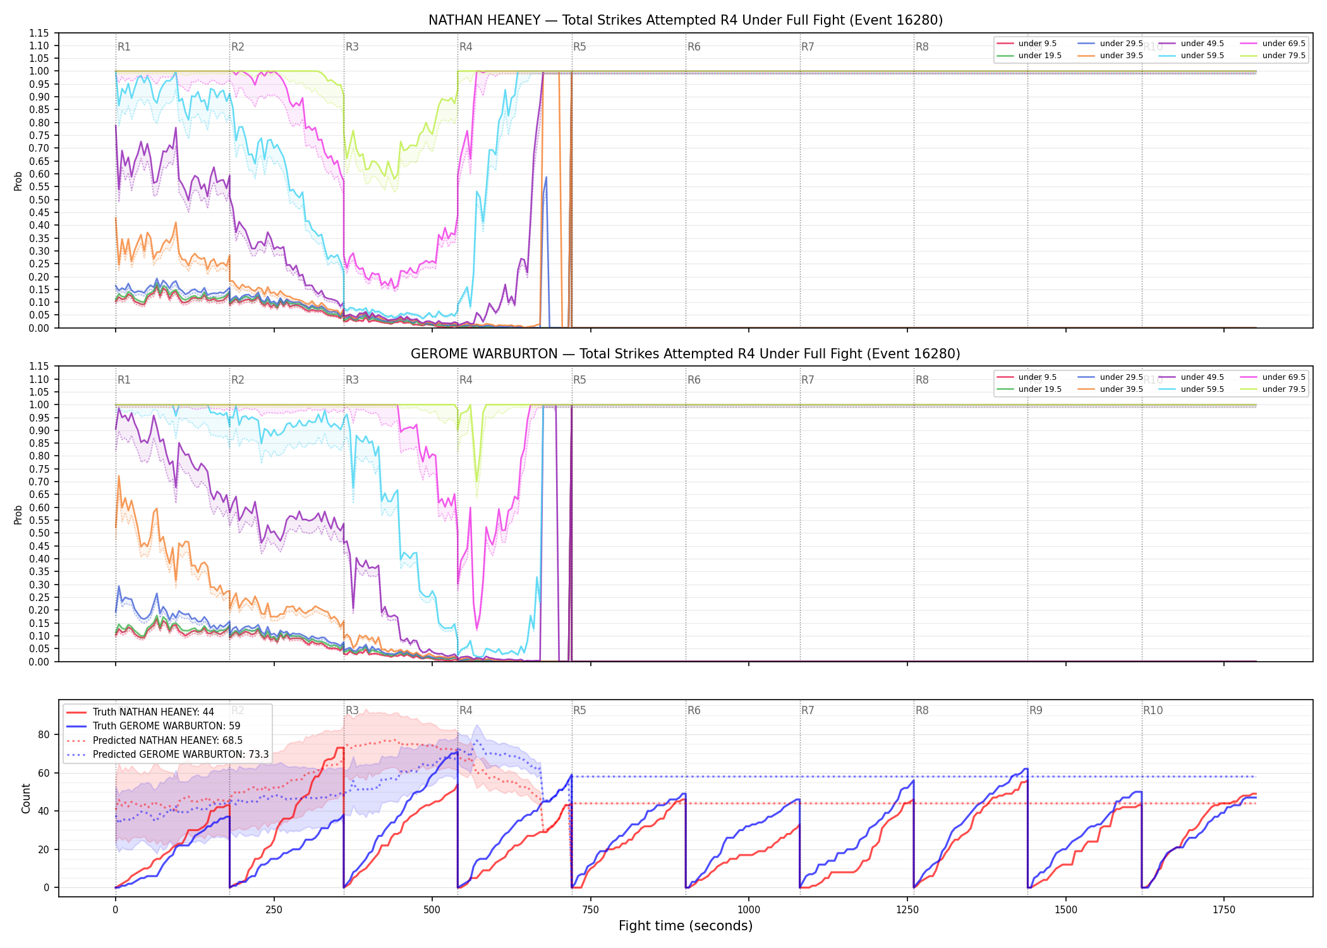Click 'under 49.5' legend entry in middle chart
Image resolution: width=1327 pixels, height=948 pixels.
click(1191, 377)
